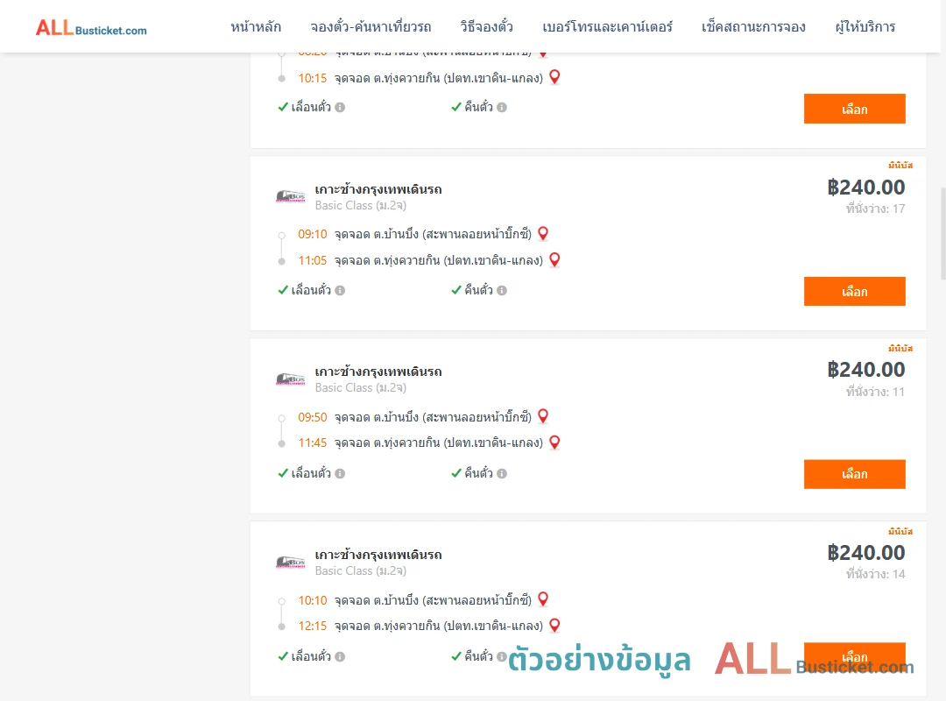
Task: Open จองตั๋ว-ค้นหาเที่ยวรถ menu
Action: [371, 27]
